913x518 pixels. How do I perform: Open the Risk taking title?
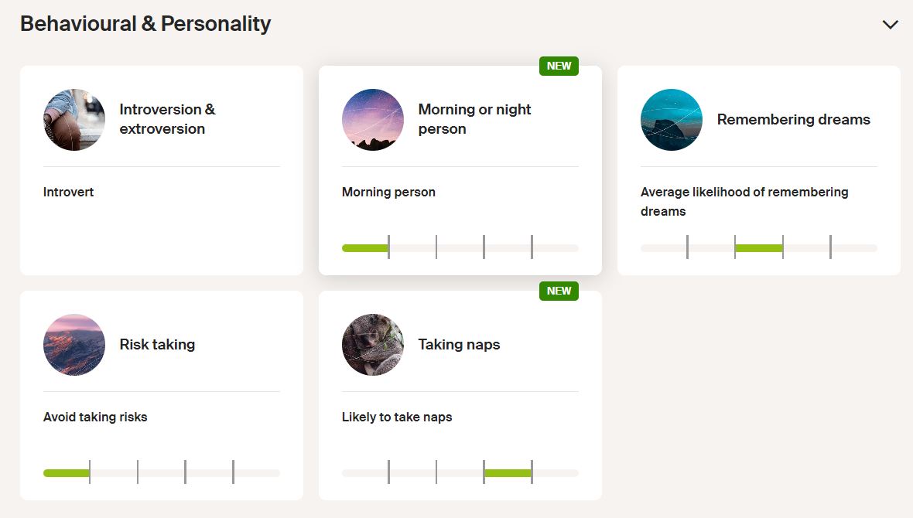[157, 345]
